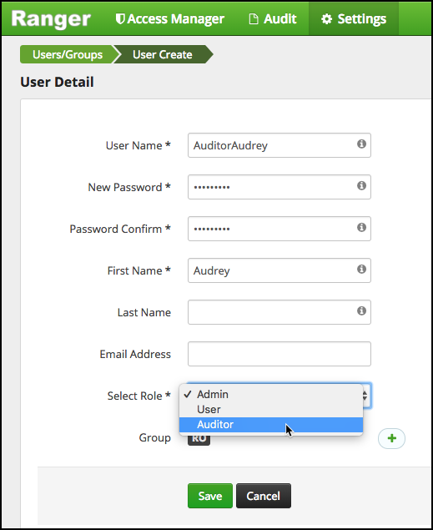The image size is (433, 530).
Task: Click the First Name input field
Action: [279, 270]
